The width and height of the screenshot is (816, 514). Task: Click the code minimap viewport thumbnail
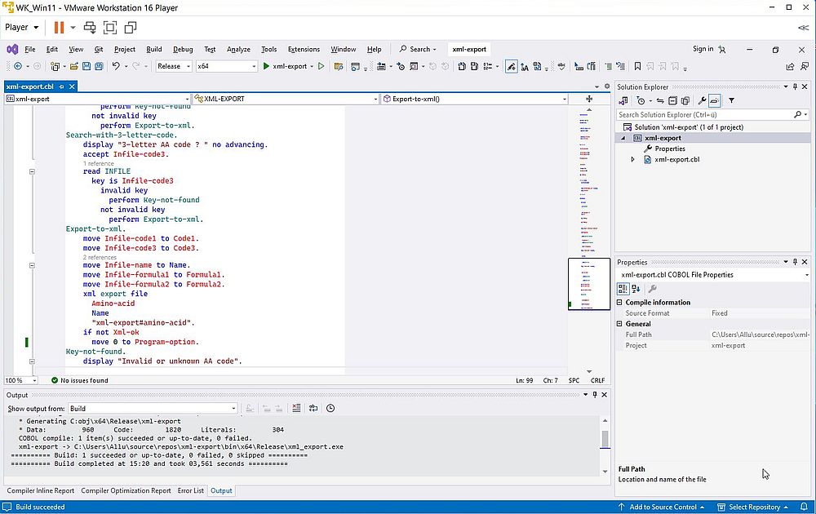click(x=588, y=284)
